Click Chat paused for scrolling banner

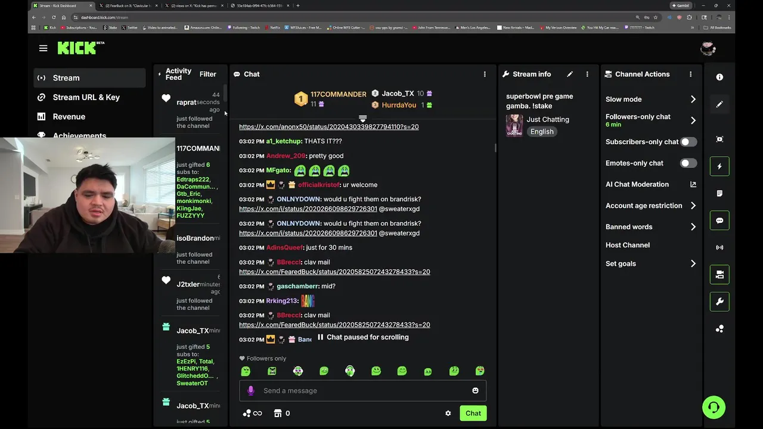coord(362,337)
